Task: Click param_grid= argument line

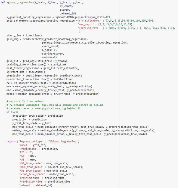Action: (85, 43)
